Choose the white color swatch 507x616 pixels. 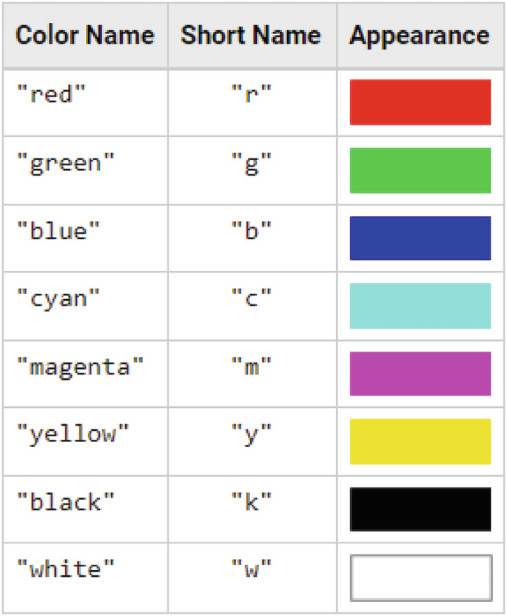coord(420,577)
